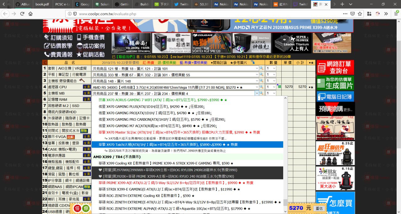This screenshot has width=401, height=214.
Task: Open 估價教學 link
Action: pos(59,46)
